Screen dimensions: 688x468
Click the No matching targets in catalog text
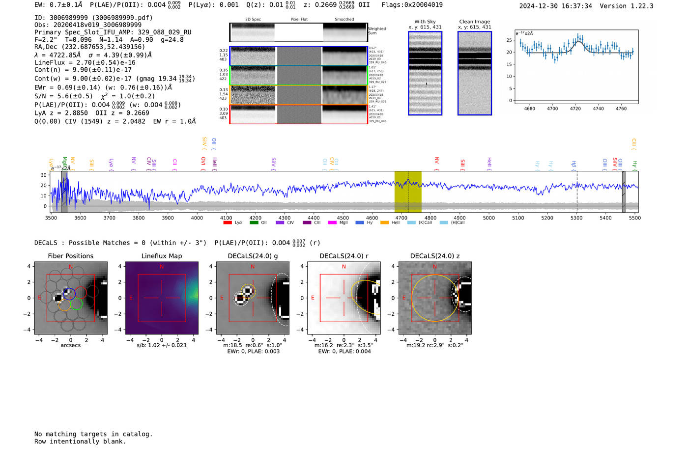pos(93,434)
